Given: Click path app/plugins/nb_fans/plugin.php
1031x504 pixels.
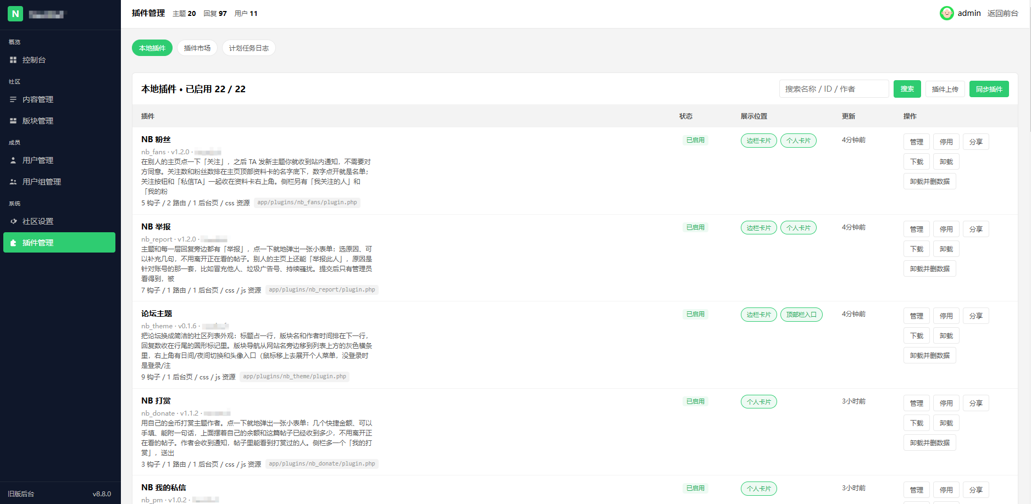Looking at the screenshot, I should (x=307, y=203).
